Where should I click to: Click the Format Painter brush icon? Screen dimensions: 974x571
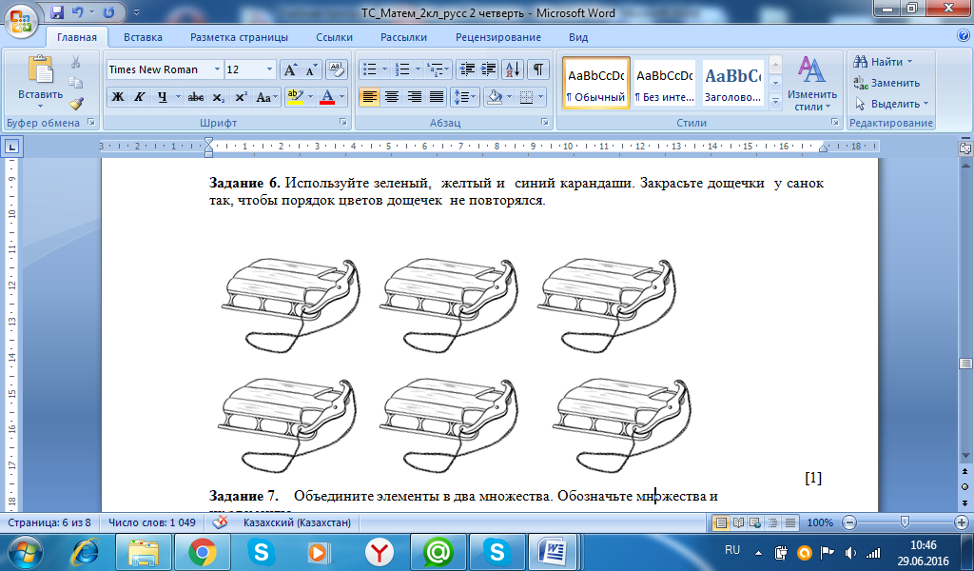coord(76,103)
